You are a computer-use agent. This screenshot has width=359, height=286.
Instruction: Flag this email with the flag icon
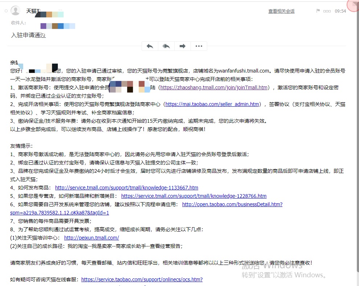[318, 11]
